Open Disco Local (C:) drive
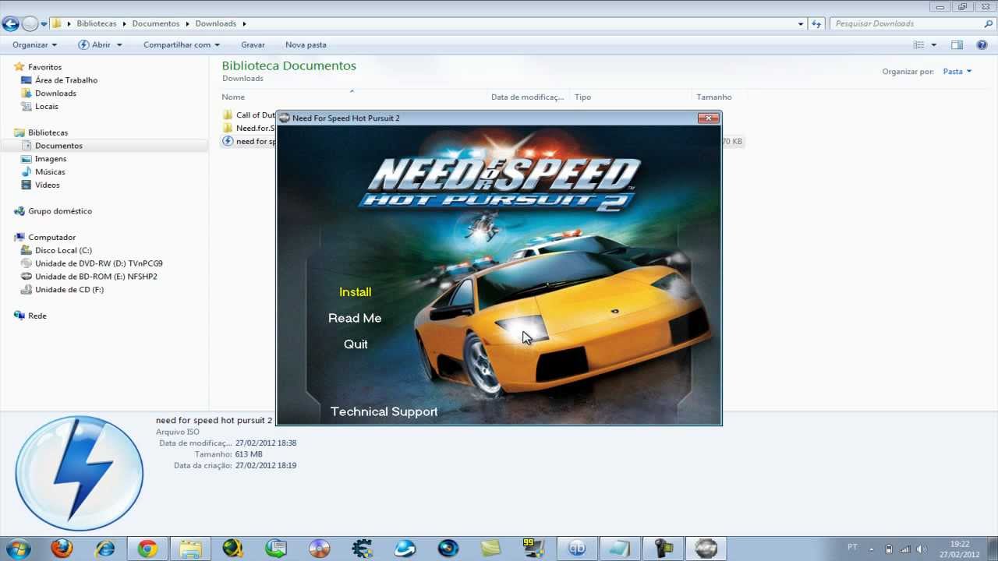Viewport: 998px width, 561px height. point(63,251)
